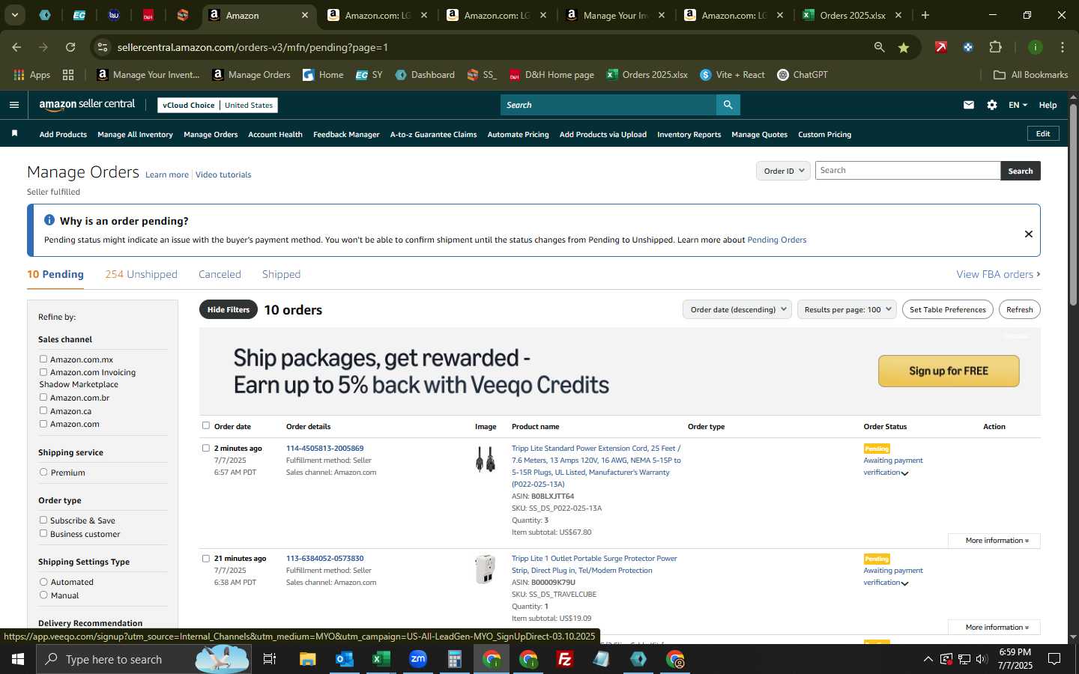The image size is (1079, 674).
Task: Open the messages mail icon
Action: (969, 105)
